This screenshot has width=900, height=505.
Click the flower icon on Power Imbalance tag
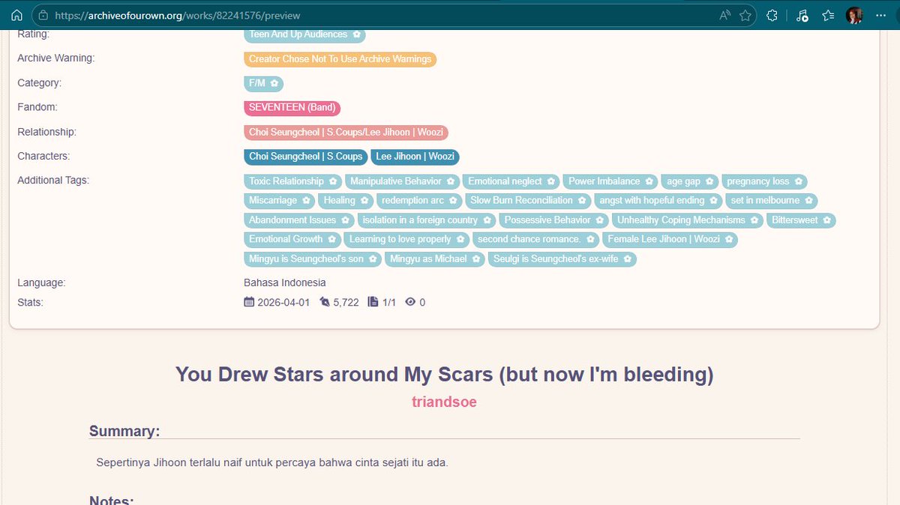coord(649,181)
